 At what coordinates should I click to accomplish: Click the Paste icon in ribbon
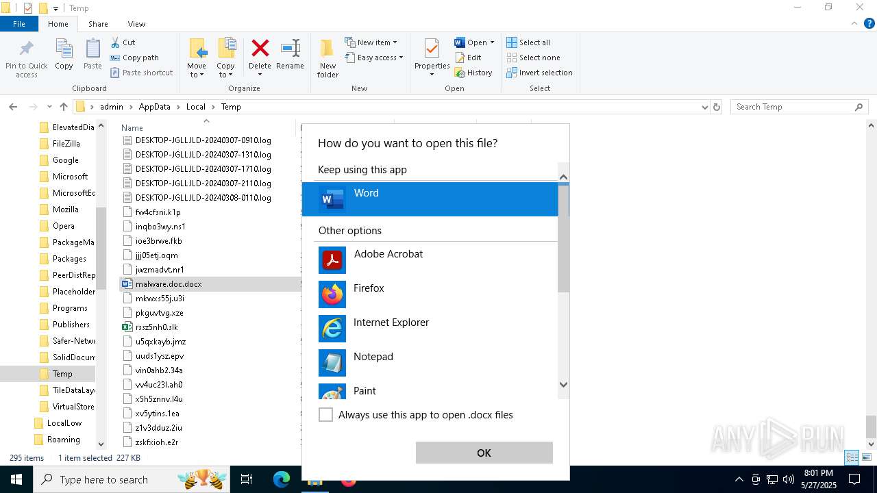(92, 49)
